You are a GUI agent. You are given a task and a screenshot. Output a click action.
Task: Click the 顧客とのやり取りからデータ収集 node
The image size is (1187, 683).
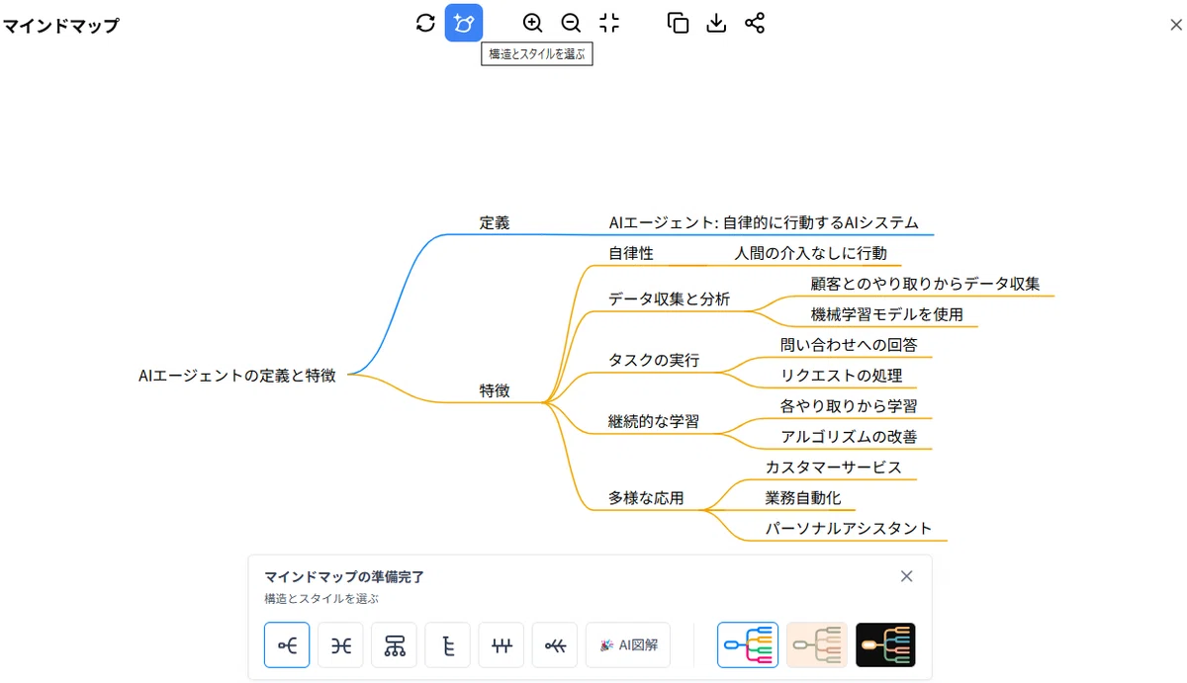pyautogui.click(x=925, y=284)
